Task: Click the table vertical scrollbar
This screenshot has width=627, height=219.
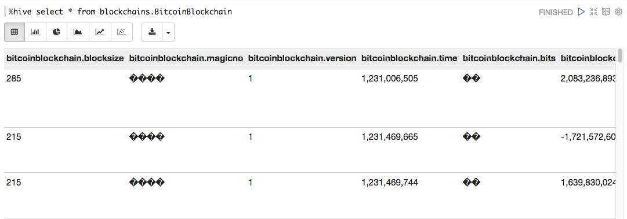Action: coord(620,133)
